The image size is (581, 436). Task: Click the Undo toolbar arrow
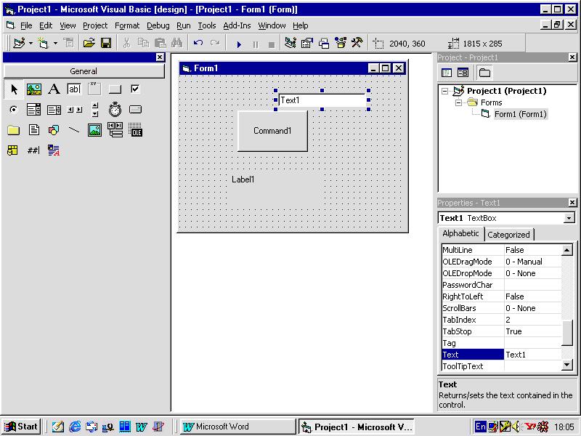pyautogui.click(x=198, y=44)
